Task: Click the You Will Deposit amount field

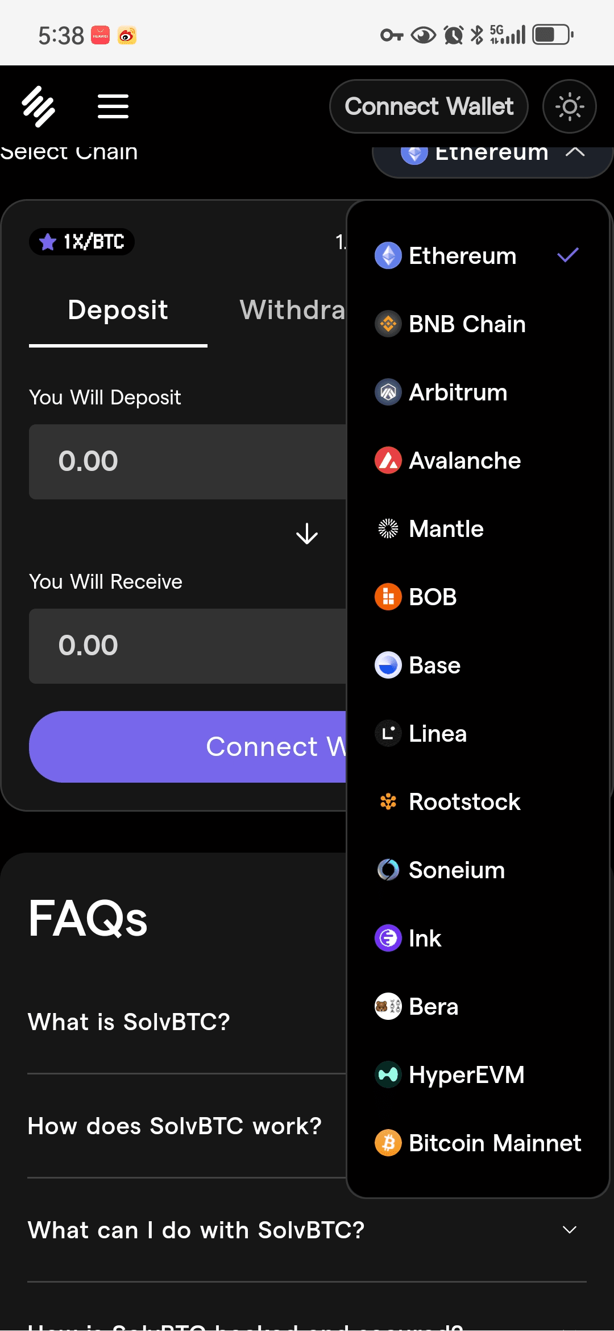Action: pos(188,461)
